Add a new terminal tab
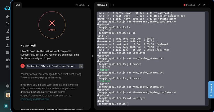214x112 pixels. pyautogui.click(x=113, y=5)
